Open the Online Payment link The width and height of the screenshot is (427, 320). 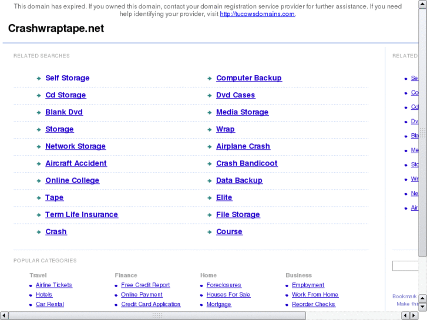coord(142,295)
